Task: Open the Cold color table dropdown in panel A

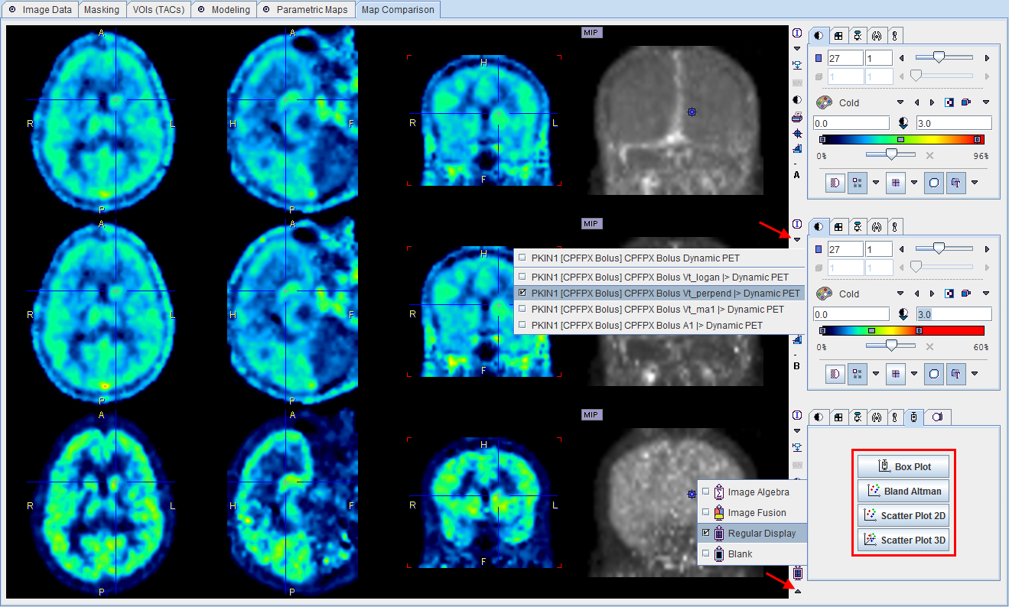Action: click(x=901, y=102)
